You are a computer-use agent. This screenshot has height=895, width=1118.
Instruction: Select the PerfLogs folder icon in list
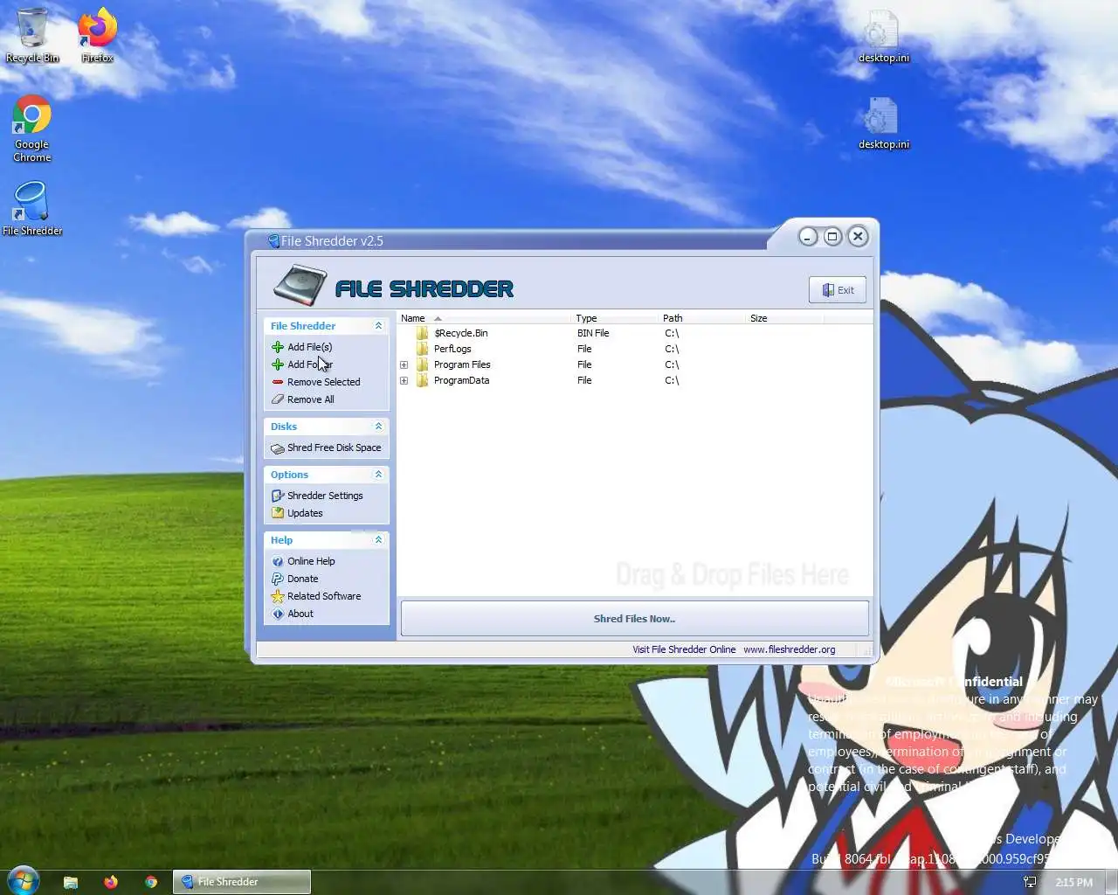(x=422, y=349)
